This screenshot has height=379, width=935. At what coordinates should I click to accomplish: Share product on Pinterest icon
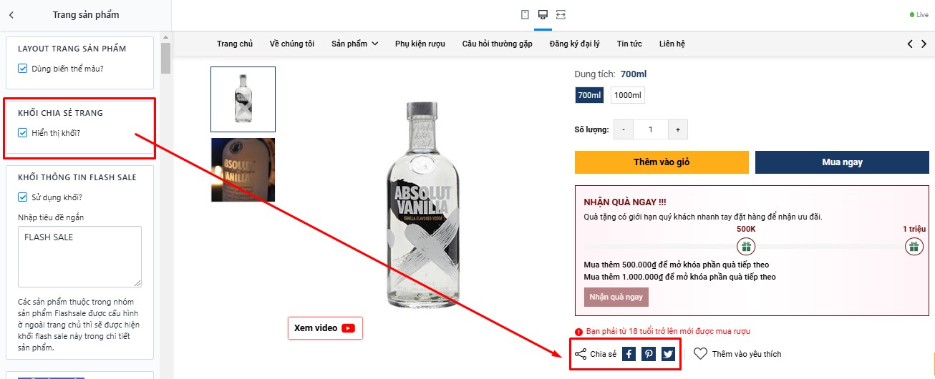point(648,354)
